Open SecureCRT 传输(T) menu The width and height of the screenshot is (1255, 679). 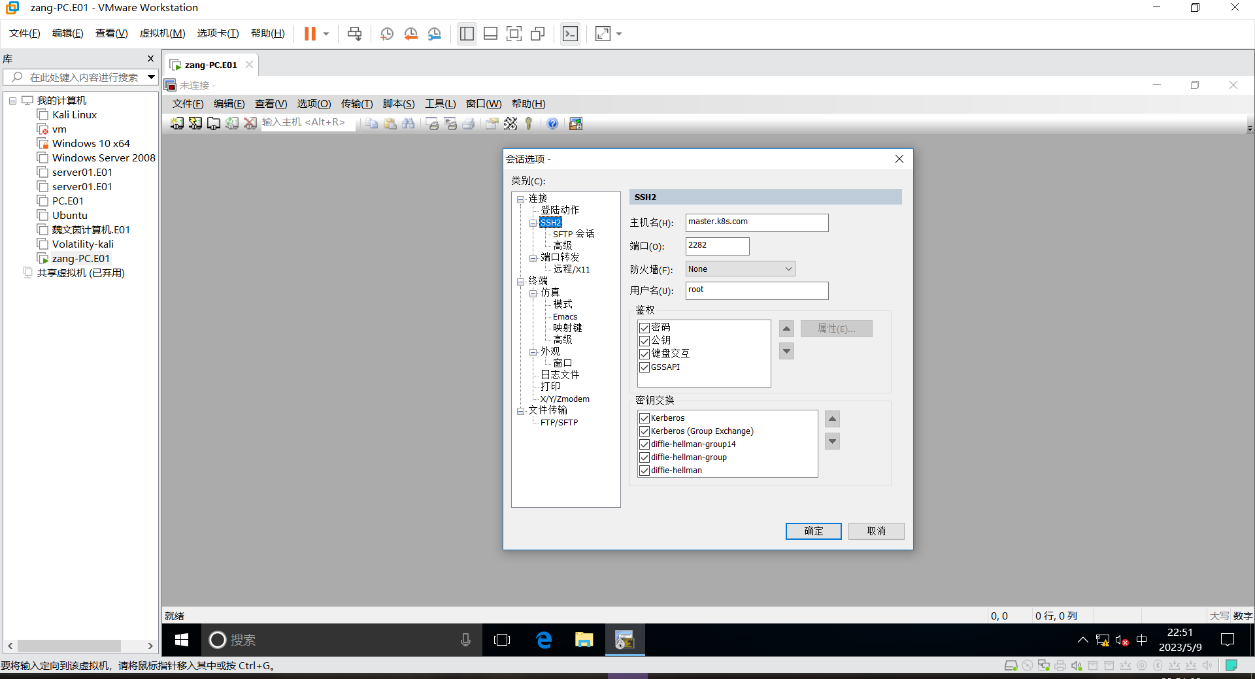click(357, 104)
